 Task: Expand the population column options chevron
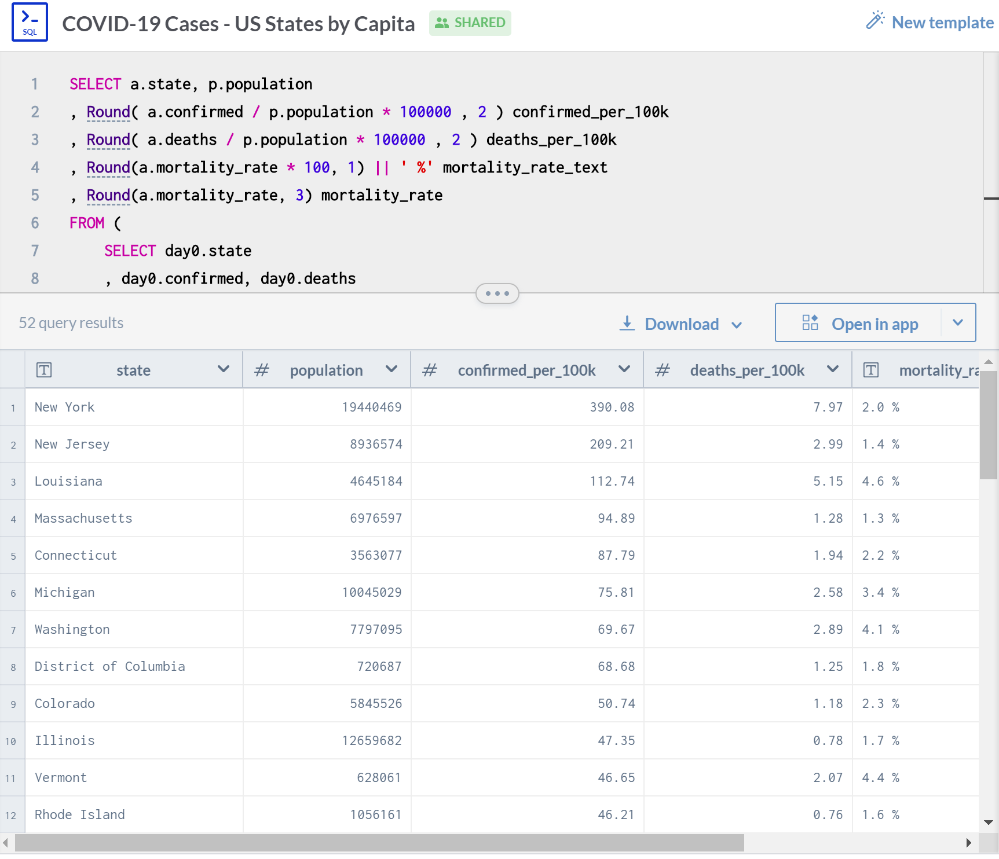(391, 369)
